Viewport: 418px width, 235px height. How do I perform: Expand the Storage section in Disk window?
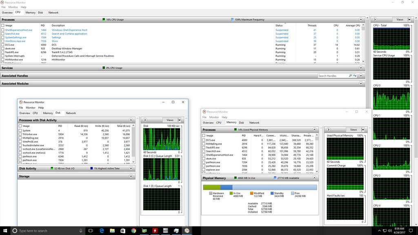[x=131, y=176]
